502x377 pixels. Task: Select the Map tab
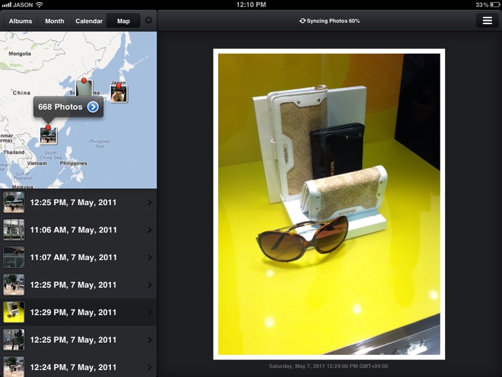[123, 21]
